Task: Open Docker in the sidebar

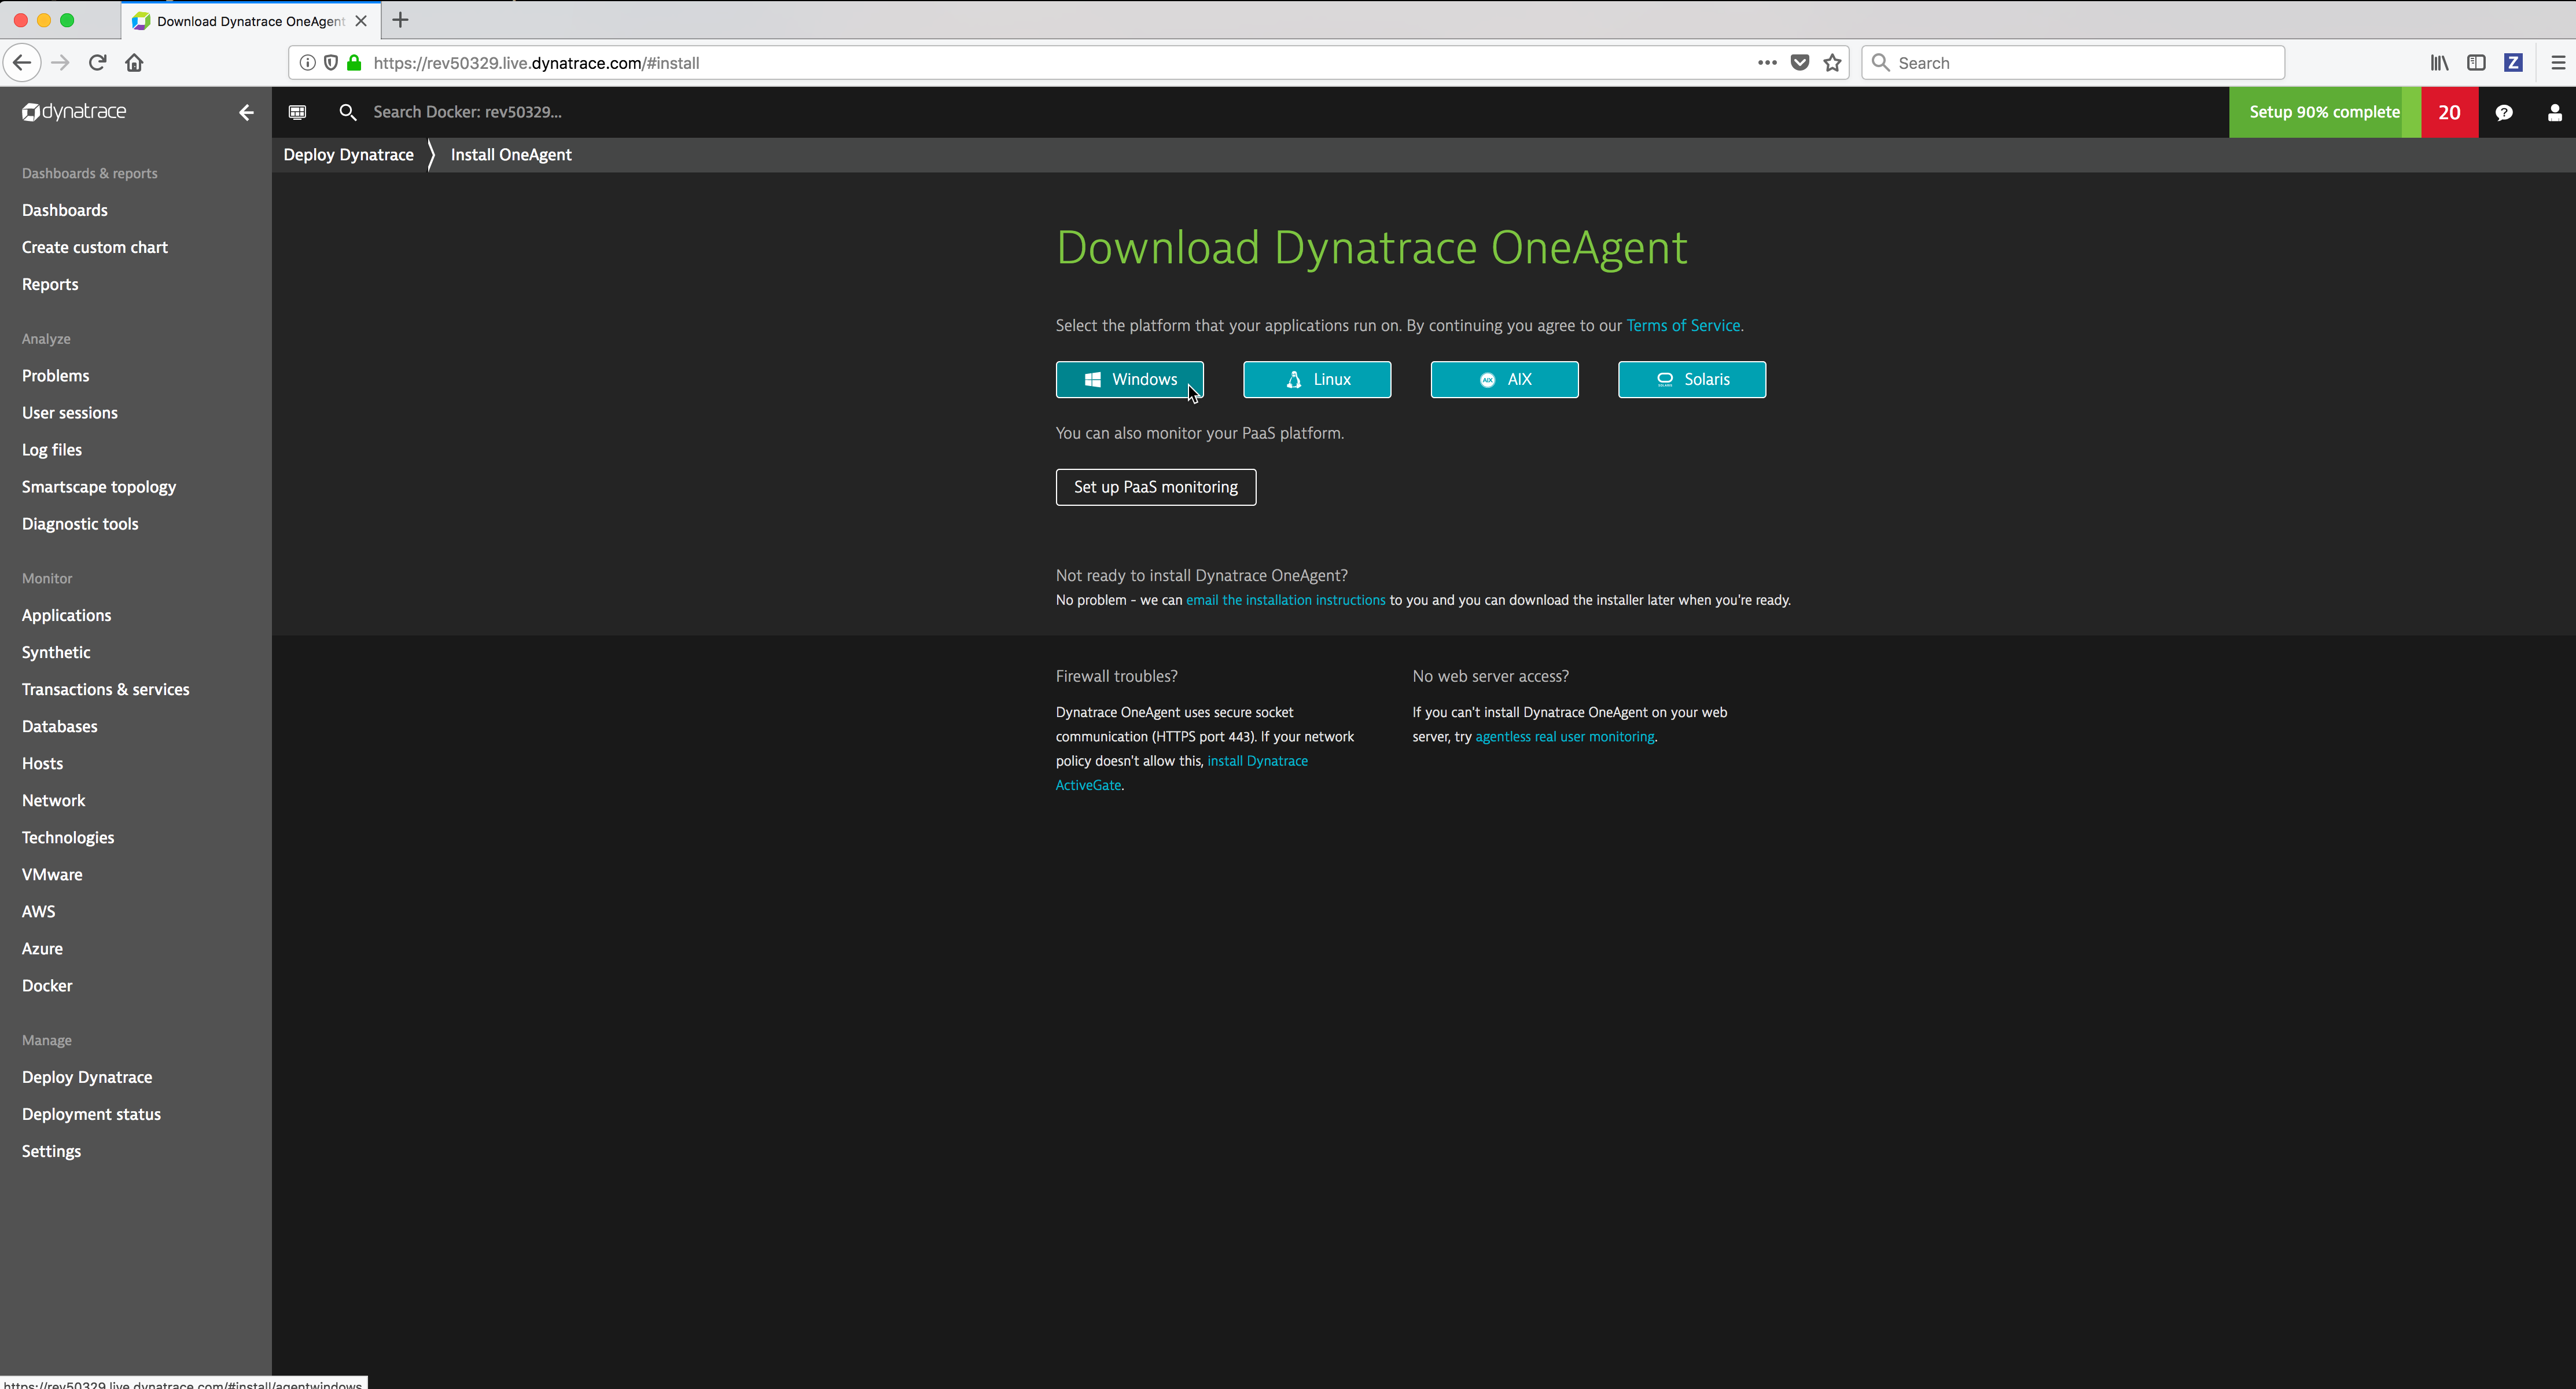Action: click(47, 986)
